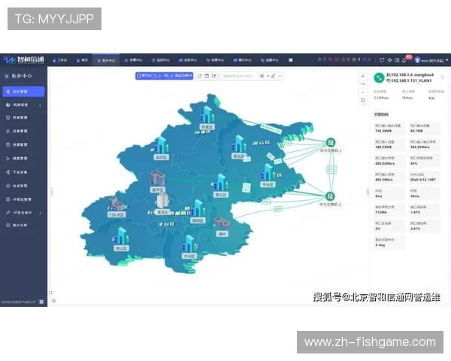Click the save icon in topology toolbar
This screenshot has width=451, height=361.
click(x=207, y=76)
